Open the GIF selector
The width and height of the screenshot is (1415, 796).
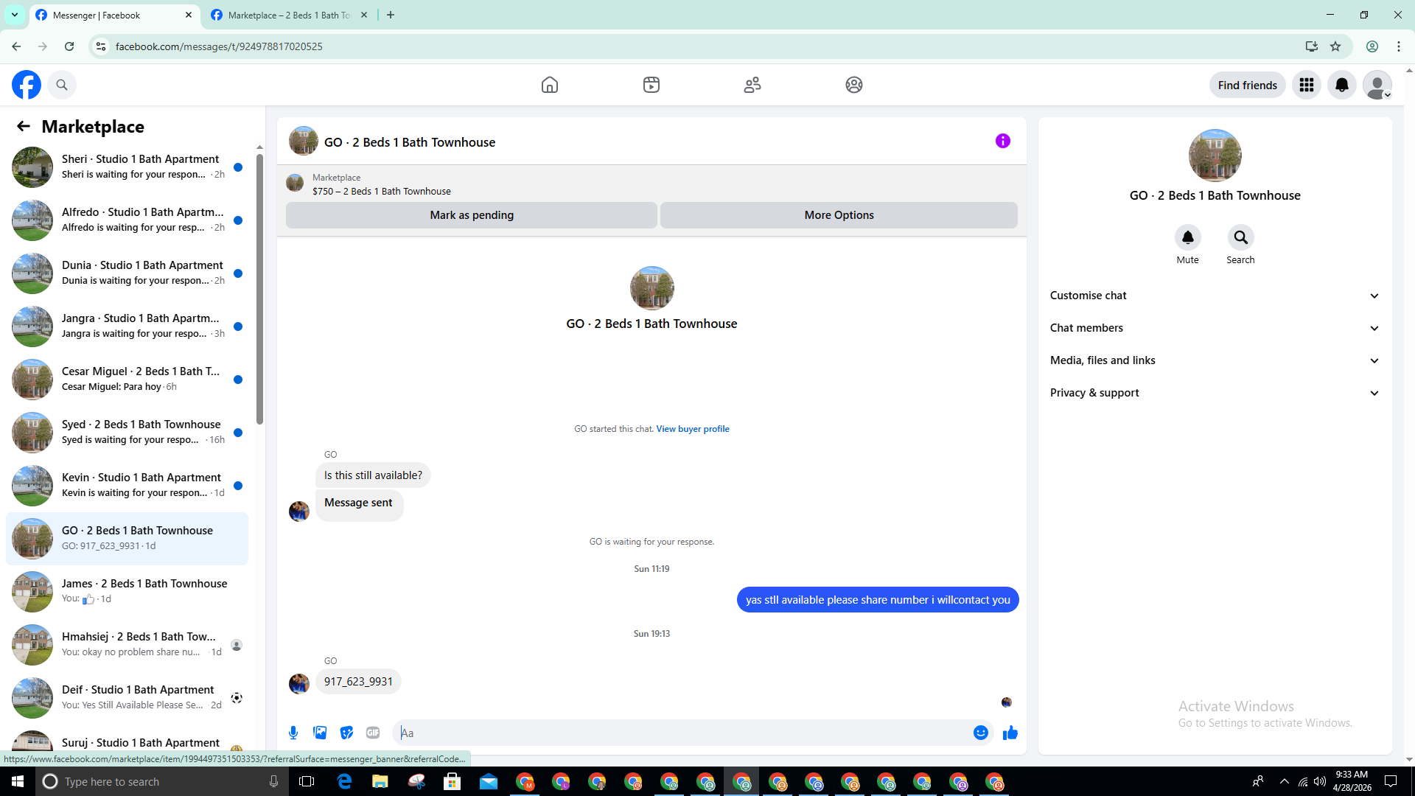click(x=373, y=733)
